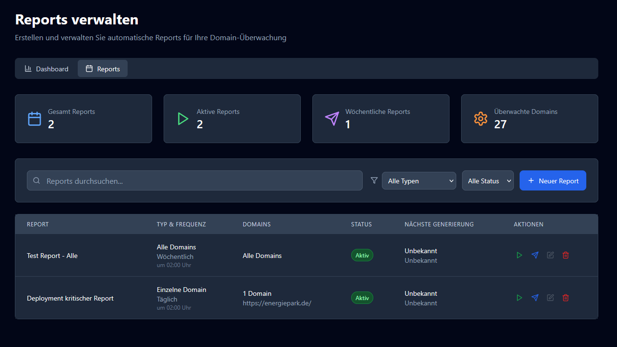Click the Überwachte Domains gear icon
The image size is (617, 347).
(x=480, y=119)
